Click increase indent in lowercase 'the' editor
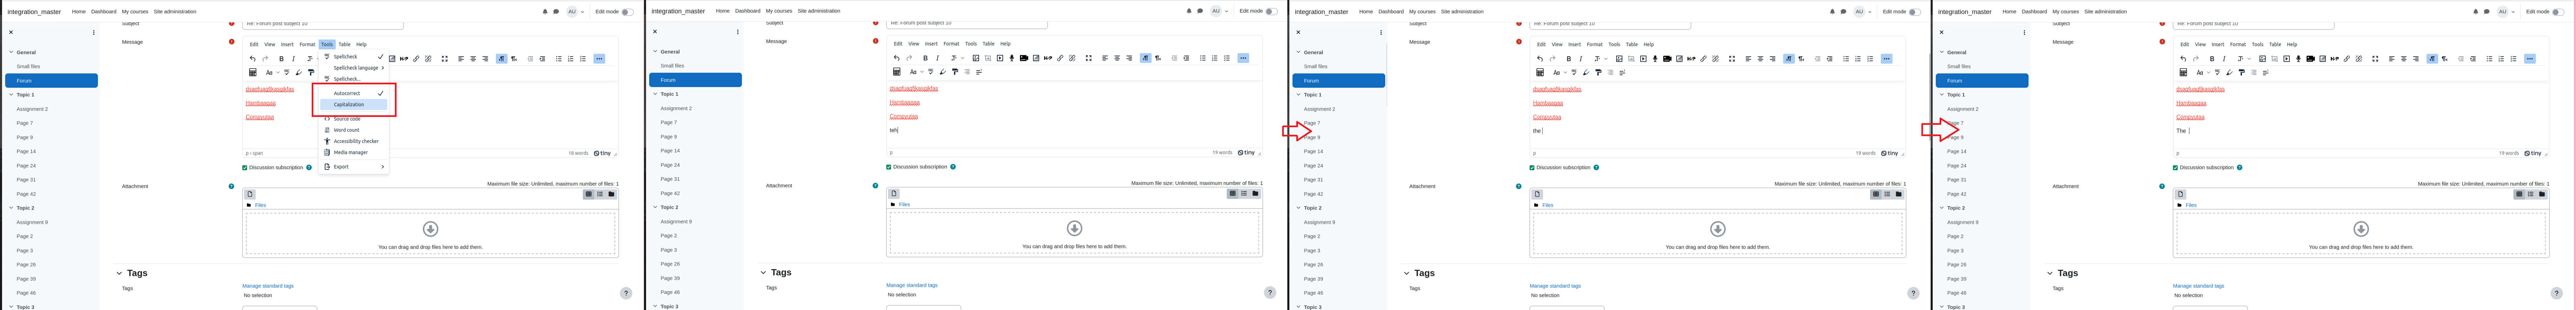Image resolution: width=2576 pixels, height=310 pixels. (1830, 59)
